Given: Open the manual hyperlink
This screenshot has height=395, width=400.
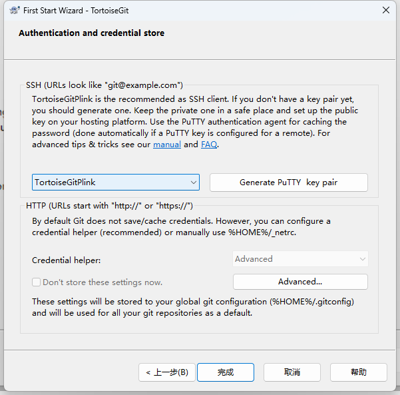Looking at the screenshot, I should 167,145.
